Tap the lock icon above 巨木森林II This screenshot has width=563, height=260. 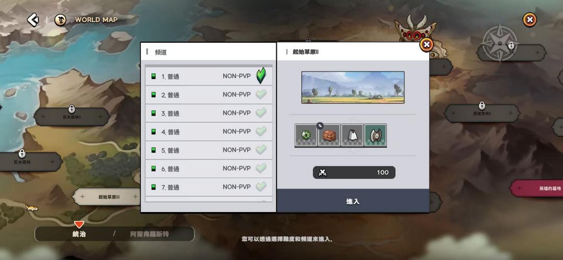(71, 109)
